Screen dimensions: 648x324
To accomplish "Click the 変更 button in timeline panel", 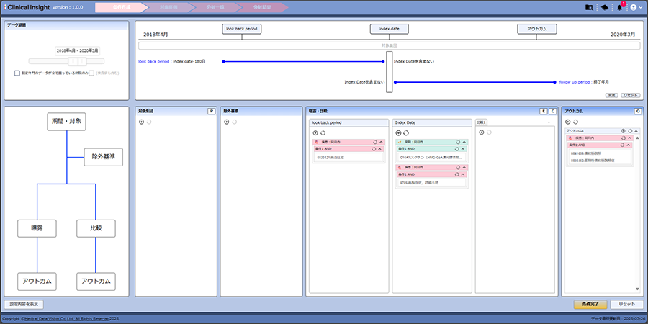I will tap(611, 95).
